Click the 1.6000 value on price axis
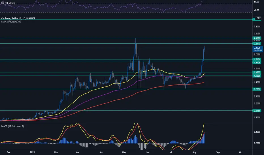The width and height of the screenshot is (264, 155). coord(257,68)
